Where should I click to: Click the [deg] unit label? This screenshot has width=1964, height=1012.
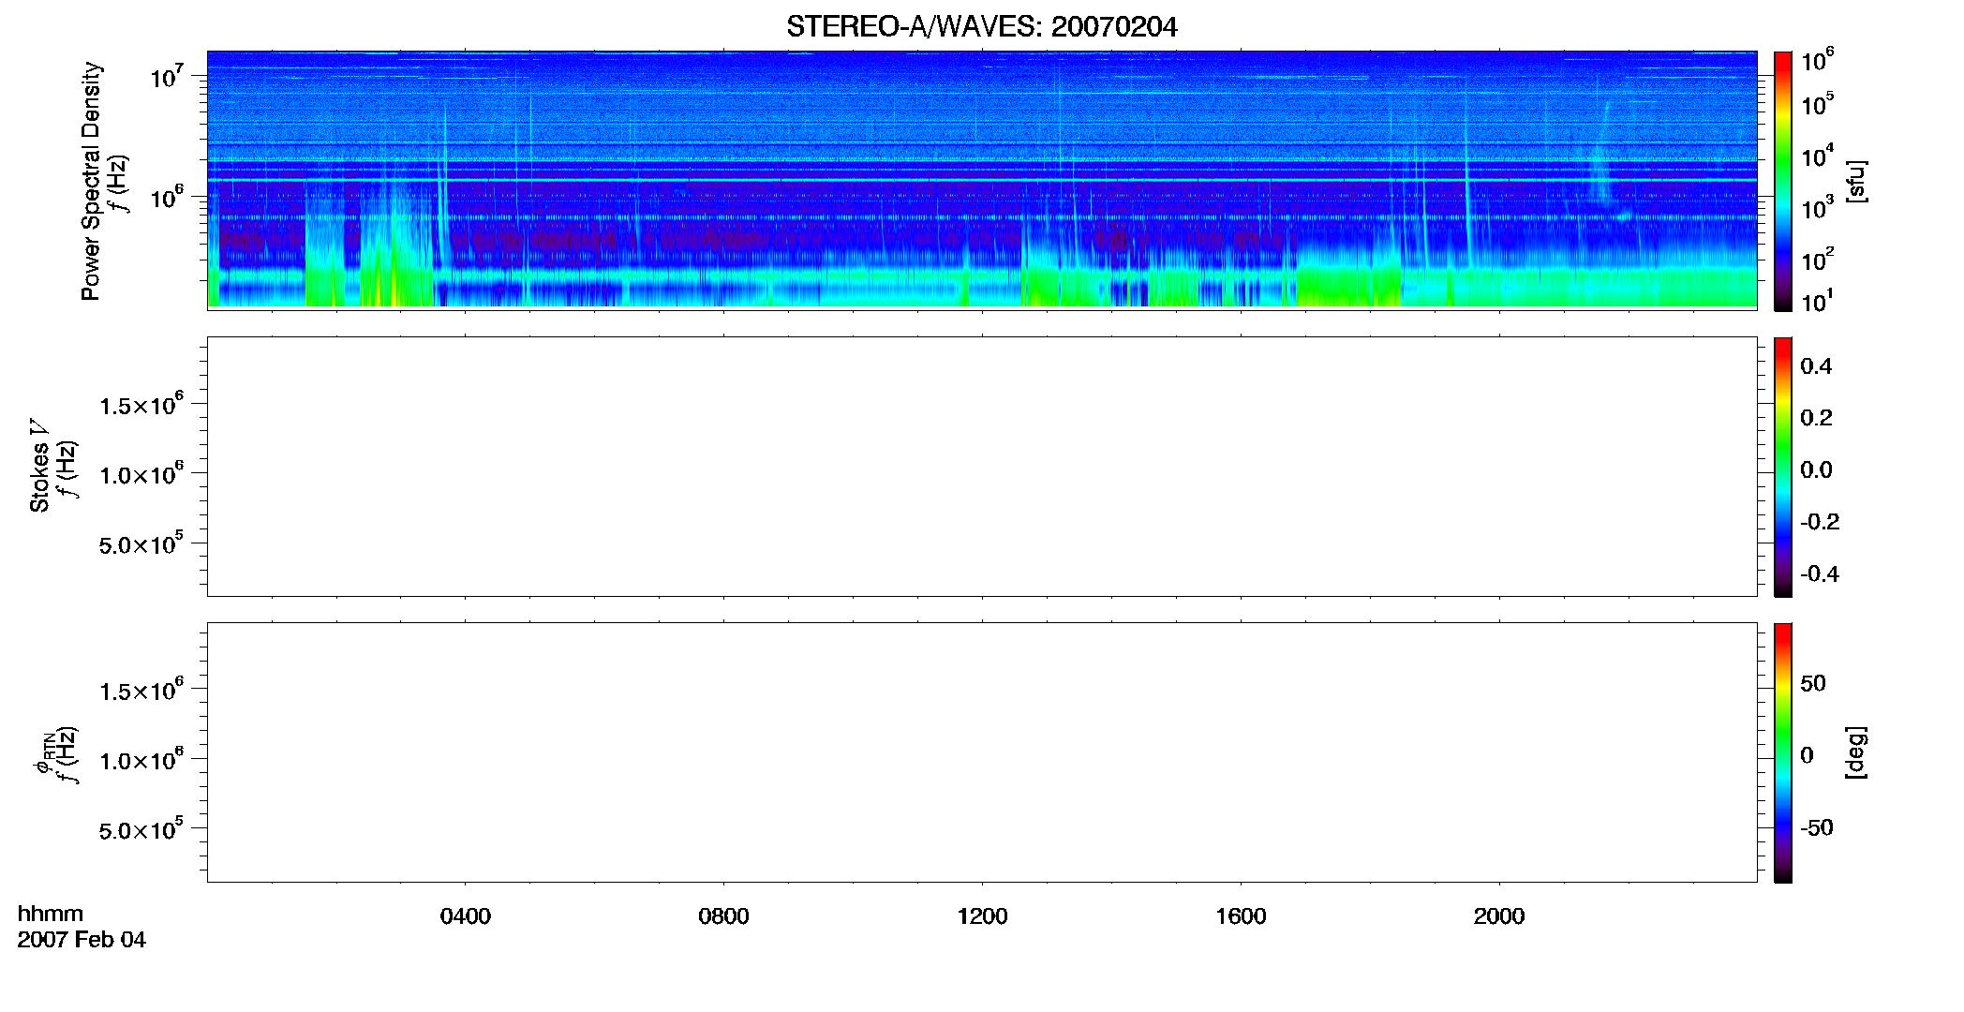coord(1855,752)
